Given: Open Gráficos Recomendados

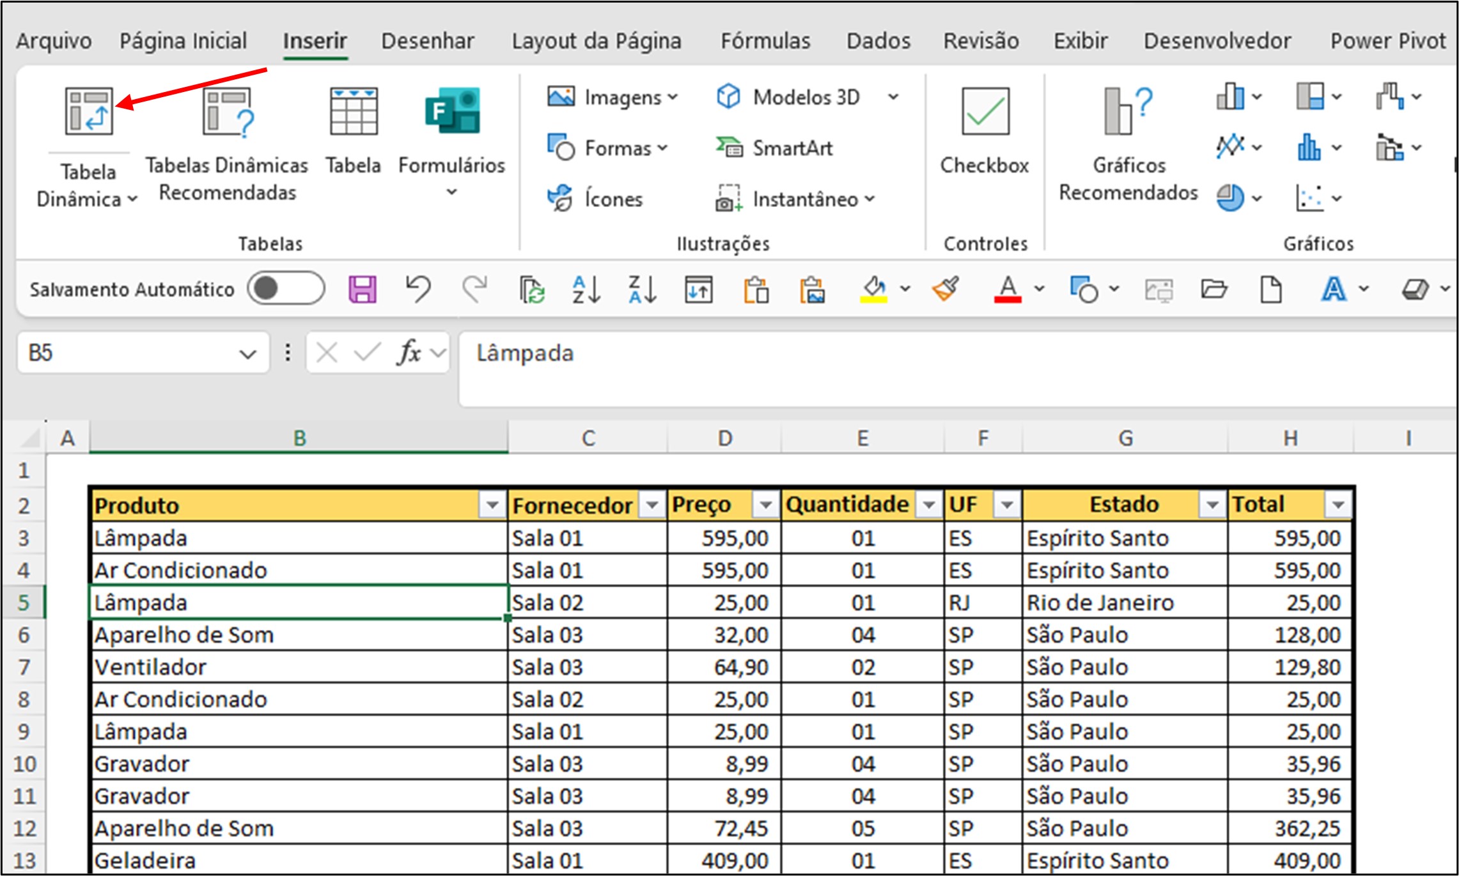Looking at the screenshot, I should pyautogui.click(x=1128, y=144).
